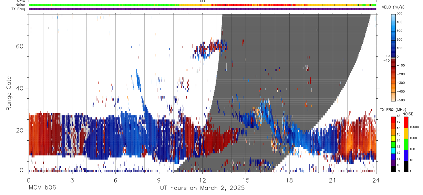This screenshot has width=423, height=195.
Task: Click the hour 6 x-axis tick label
Action: [x=115, y=180]
